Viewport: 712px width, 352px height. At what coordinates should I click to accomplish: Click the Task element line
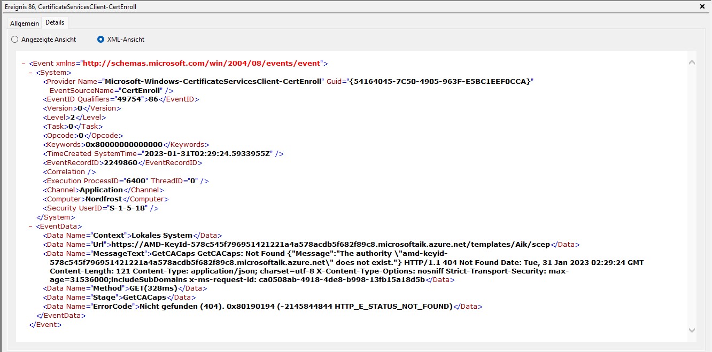click(73, 127)
